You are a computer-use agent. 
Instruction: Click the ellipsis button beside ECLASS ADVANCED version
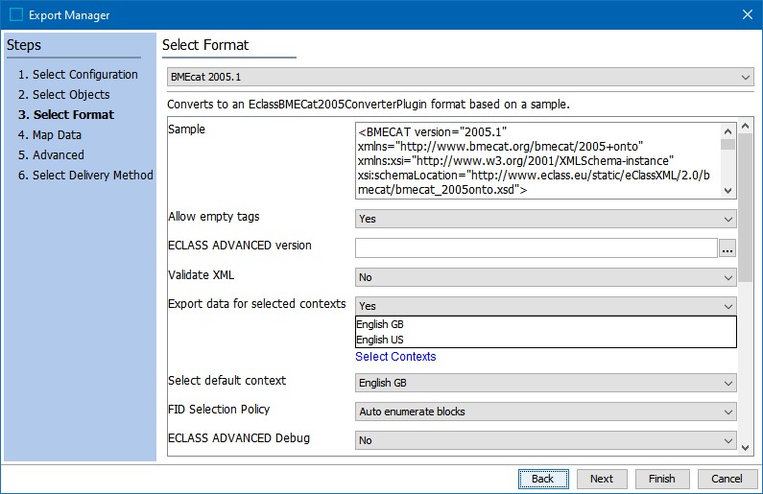[x=727, y=248]
